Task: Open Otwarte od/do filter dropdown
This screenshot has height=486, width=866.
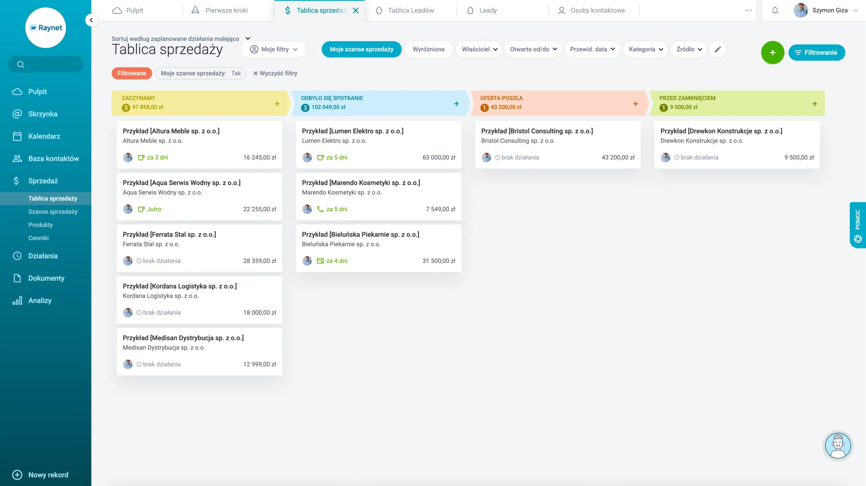Action: [x=533, y=49]
